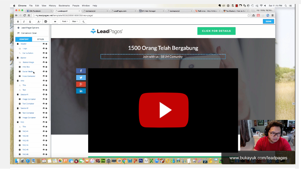
Task: Toggle bold text formatting
Action: 18,21
